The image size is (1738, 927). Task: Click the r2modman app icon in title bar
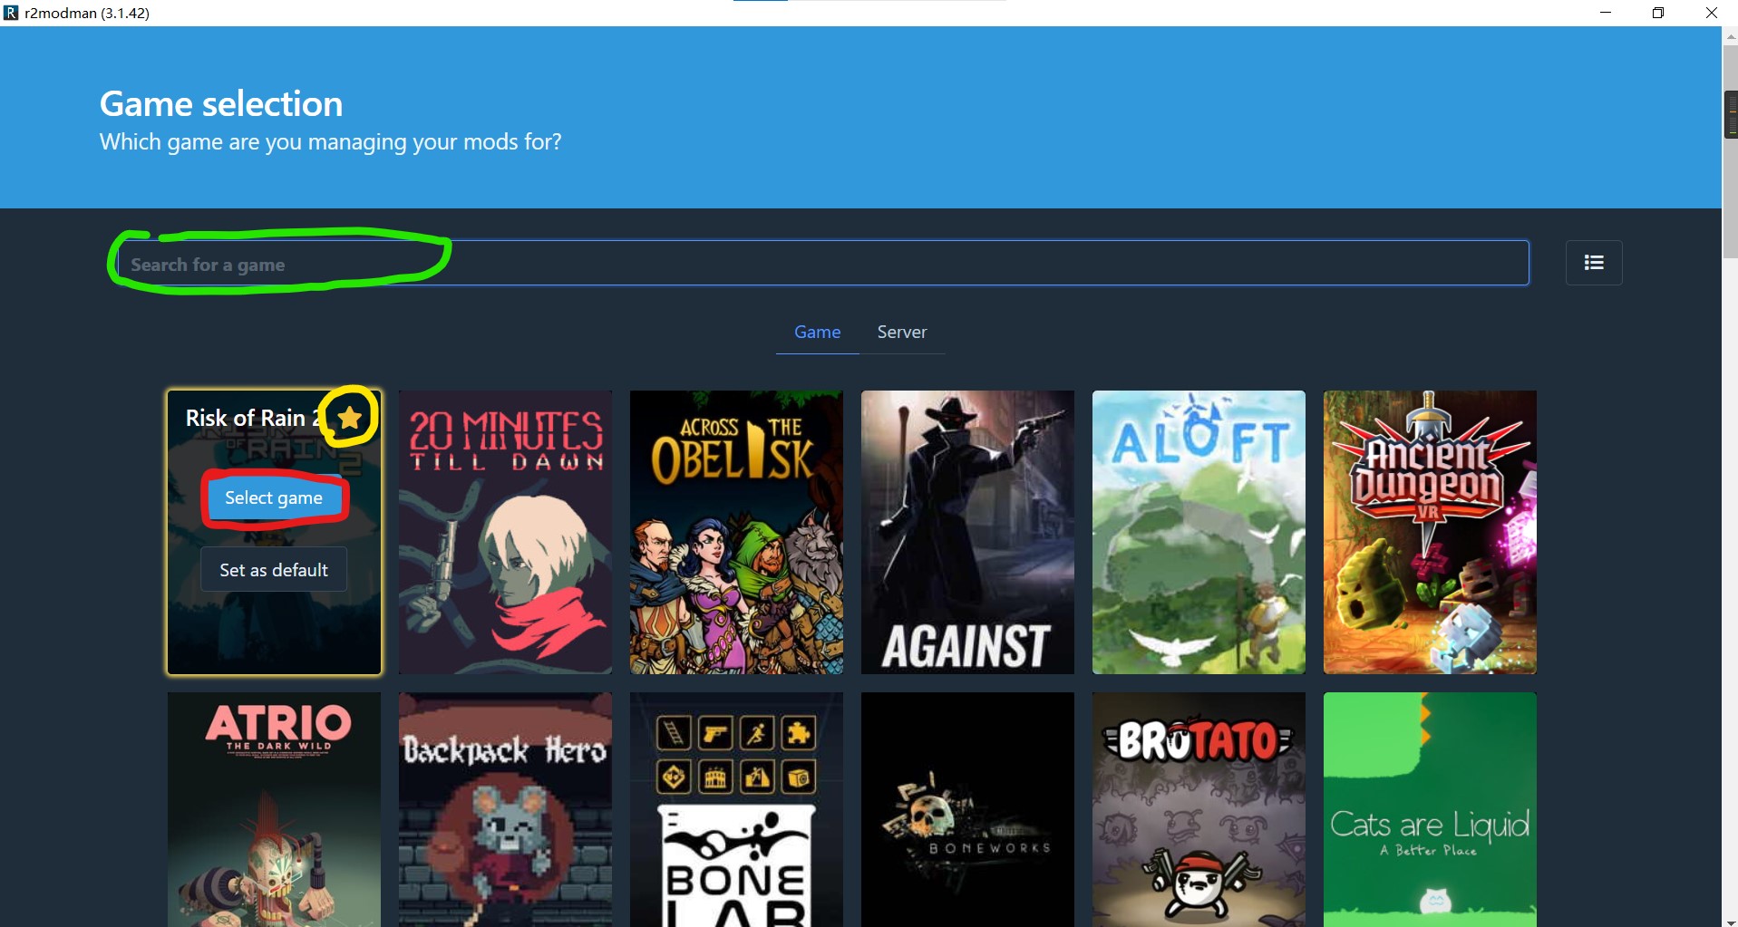pyautogui.click(x=12, y=13)
